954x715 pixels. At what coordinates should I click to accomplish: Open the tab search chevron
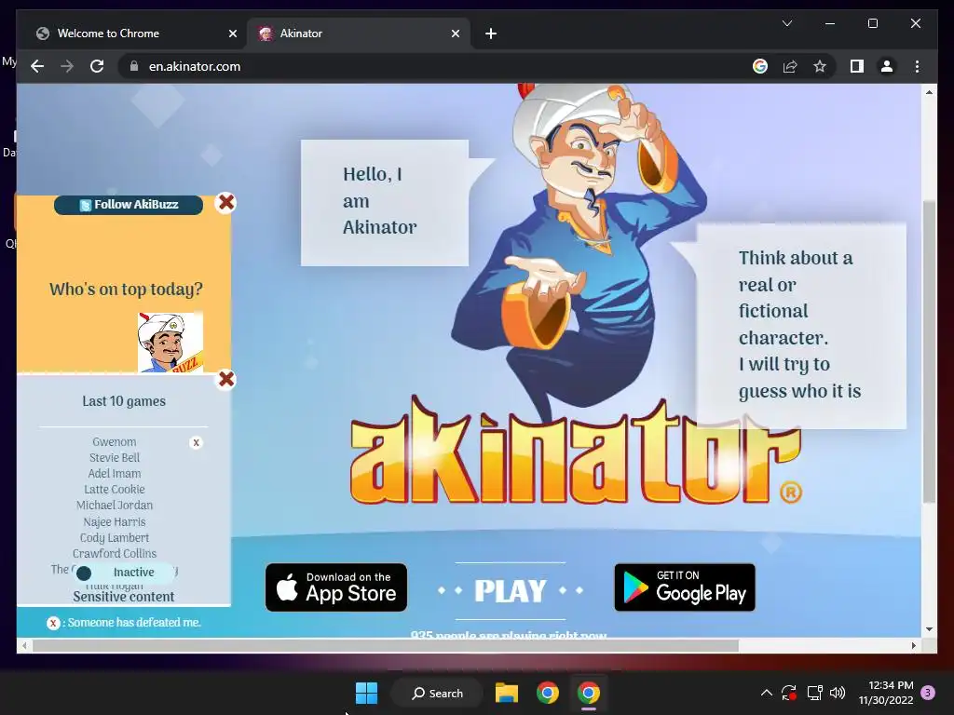tap(786, 23)
